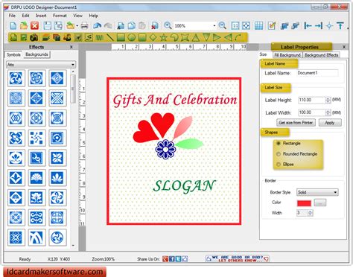Image resolution: width=353 pixels, height=277 pixels.
Task: Click the Undo arrow icon
Action: (97, 25)
